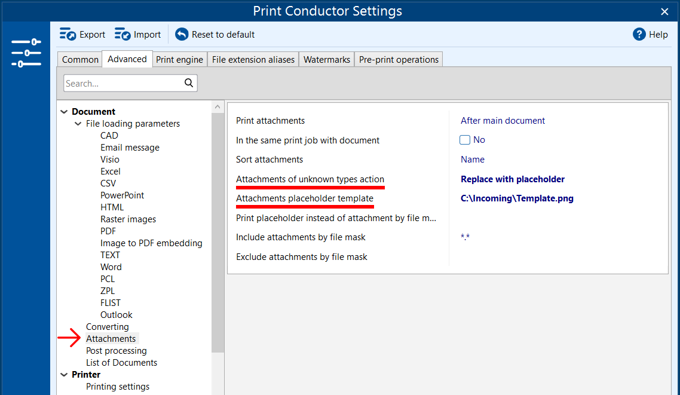Collapse the Document tree section
Screen dimensions: 680x395
coord(65,112)
